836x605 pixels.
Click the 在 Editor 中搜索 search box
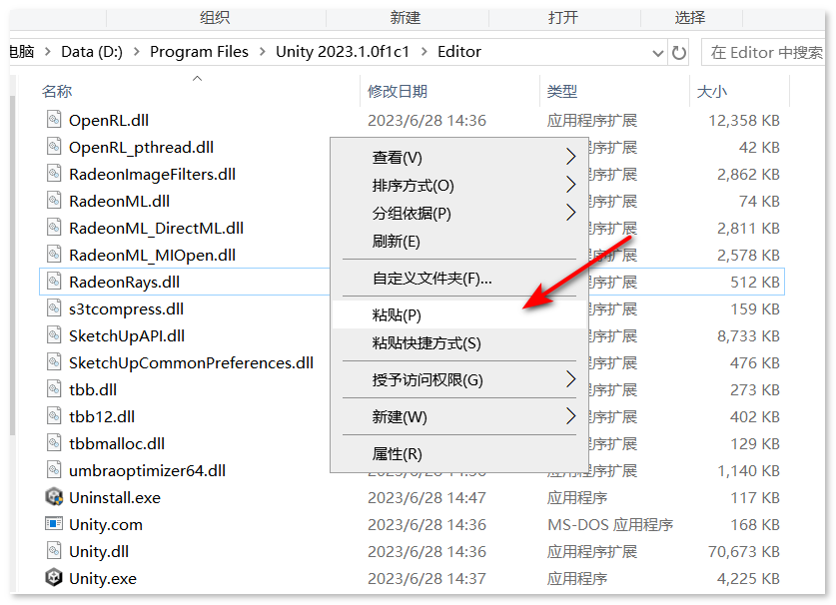tap(763, 52)
